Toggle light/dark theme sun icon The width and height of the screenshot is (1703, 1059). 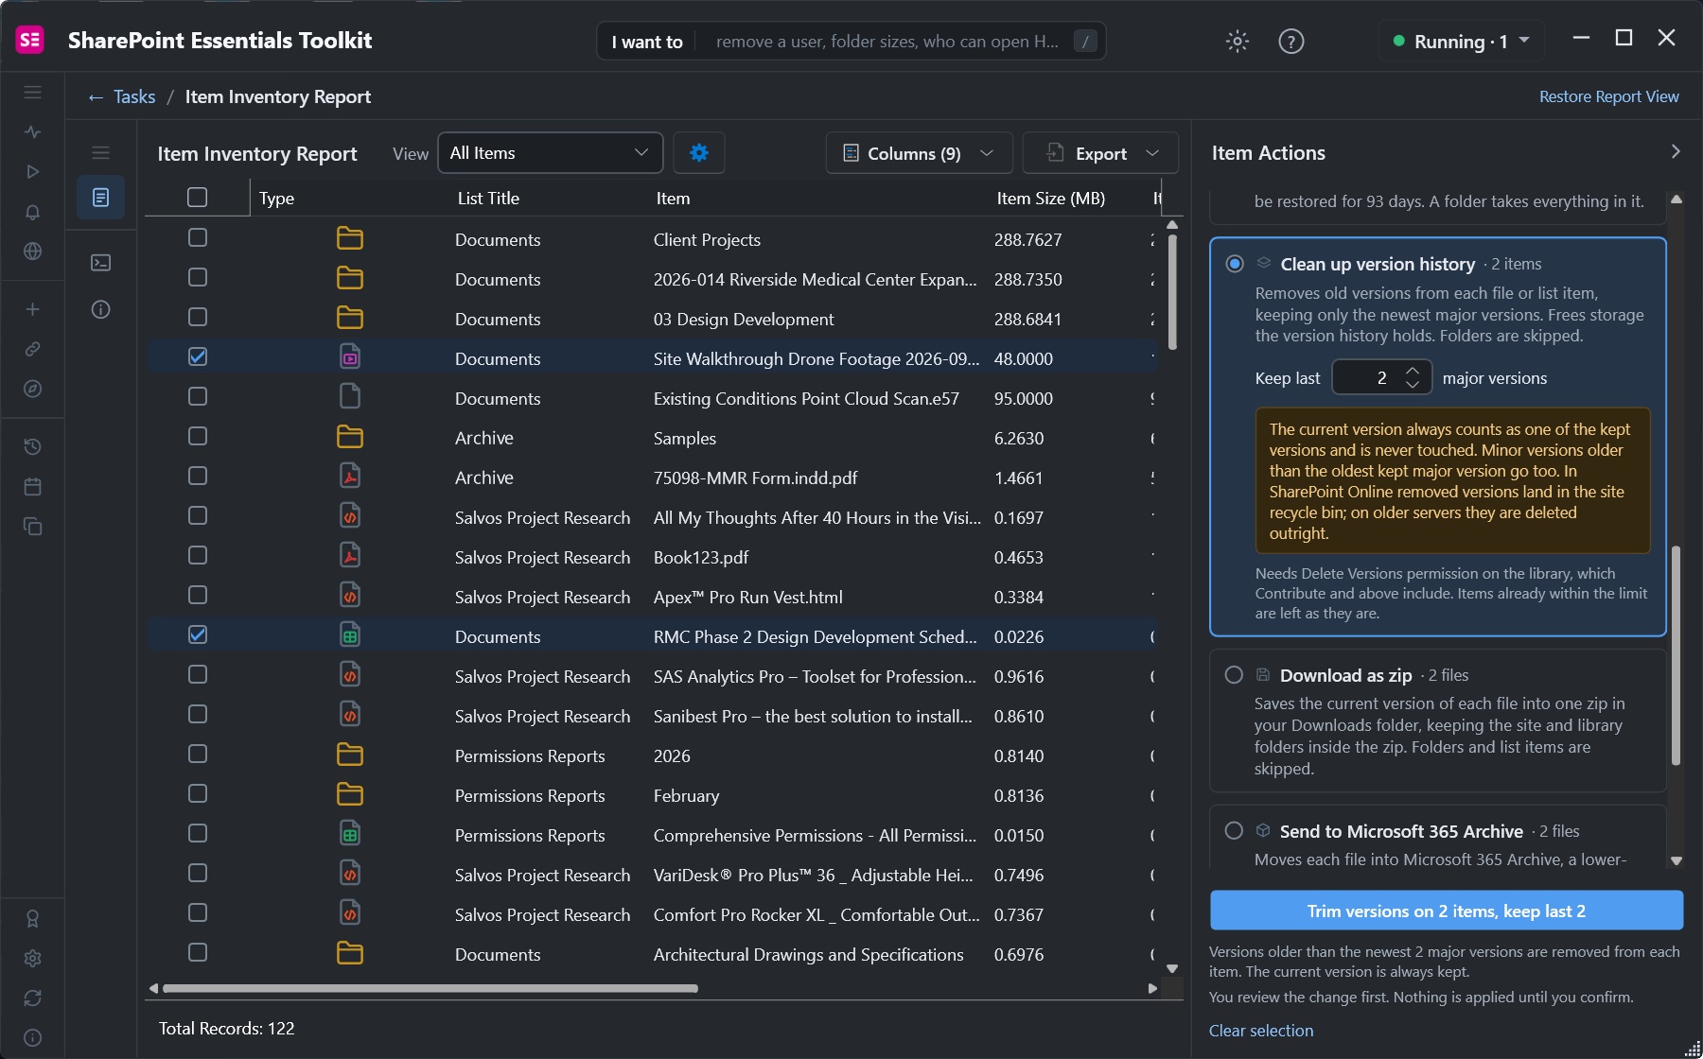point(1238,41)
